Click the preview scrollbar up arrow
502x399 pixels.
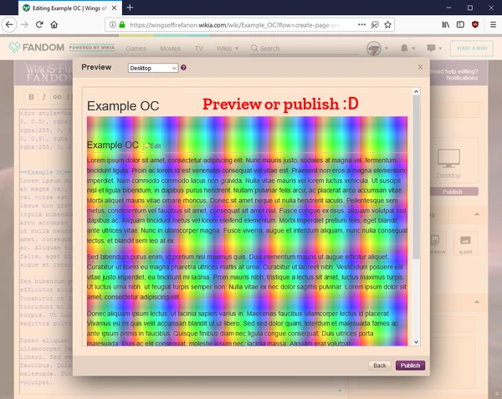pos(416,91)
